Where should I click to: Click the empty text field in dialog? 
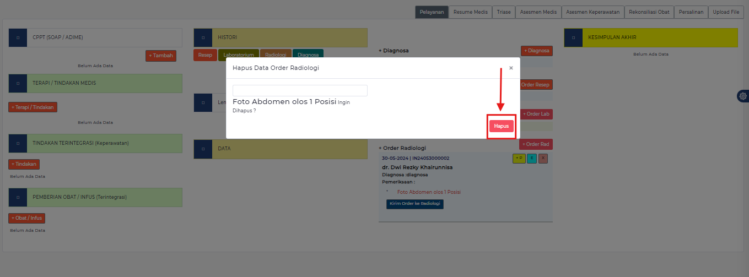coord(300,90)
